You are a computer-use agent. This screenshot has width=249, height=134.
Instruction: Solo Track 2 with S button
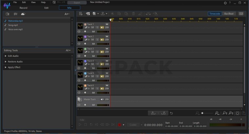tap(97, 40)
